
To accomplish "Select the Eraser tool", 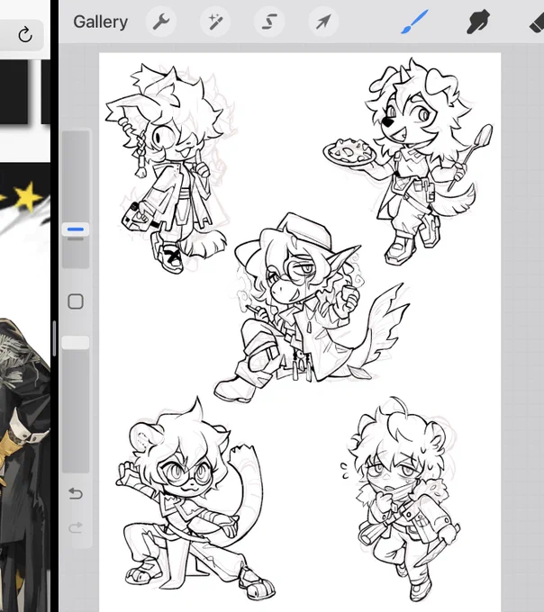I will [x=537, y=22].
